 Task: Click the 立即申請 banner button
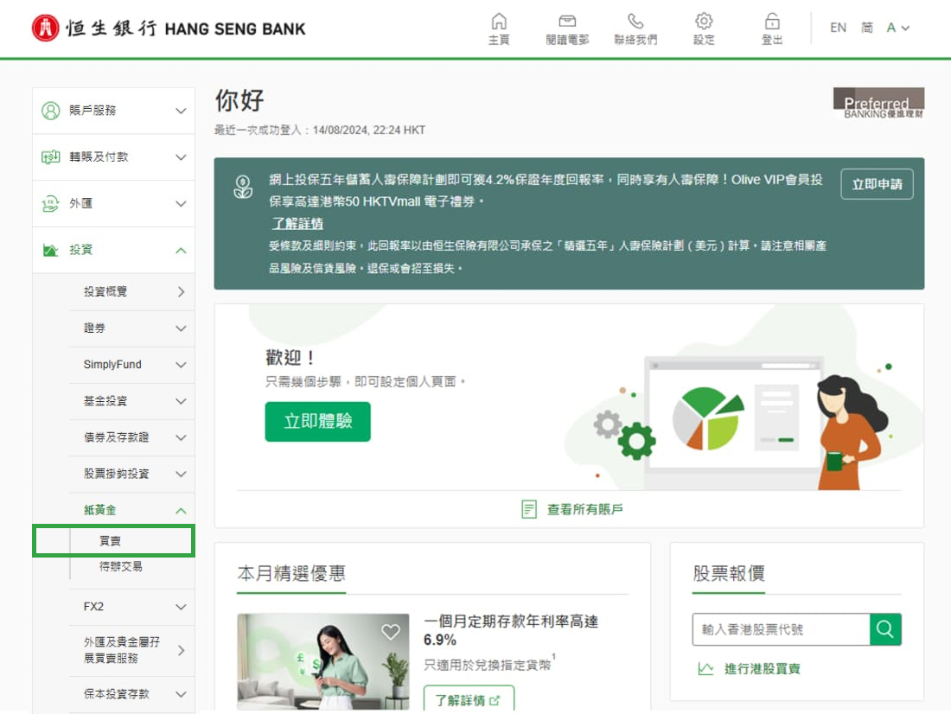click(x=877, y=184)
